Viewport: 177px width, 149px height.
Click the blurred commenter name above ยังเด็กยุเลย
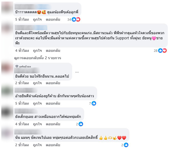(x=26, y=111)
